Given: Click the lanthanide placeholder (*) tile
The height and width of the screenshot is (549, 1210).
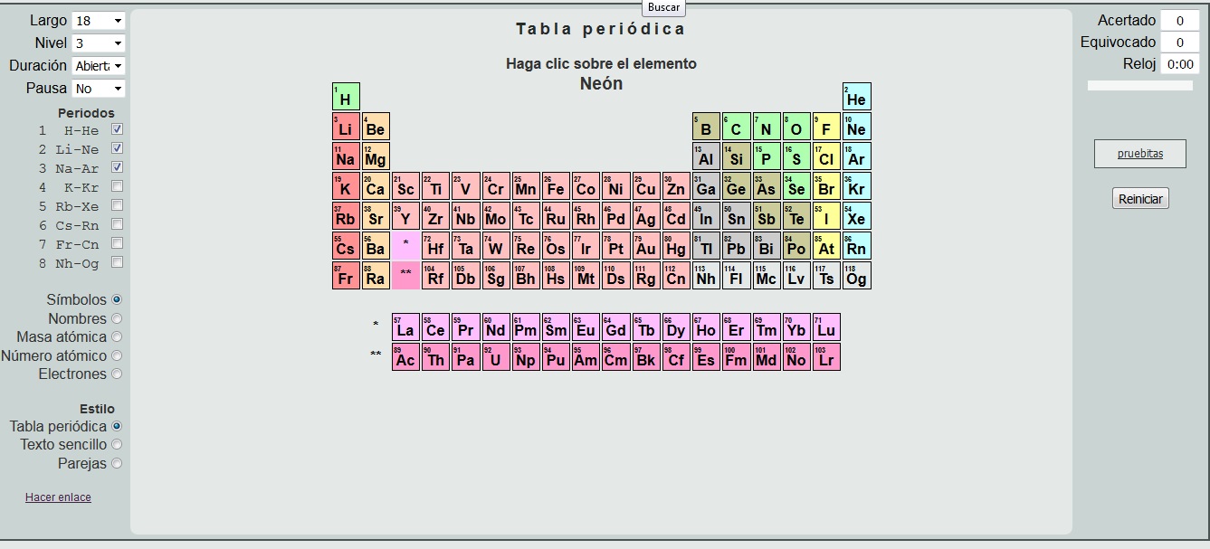Looking at the screenshot, I should 405,245.
